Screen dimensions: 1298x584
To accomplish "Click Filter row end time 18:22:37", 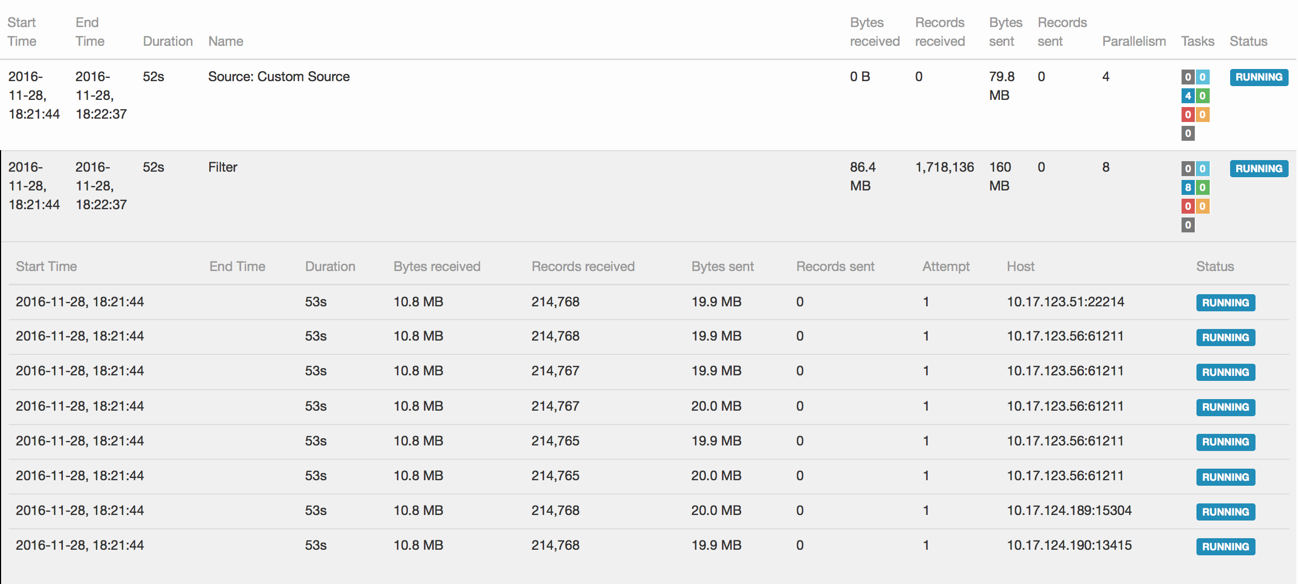I will pos(101,205).
